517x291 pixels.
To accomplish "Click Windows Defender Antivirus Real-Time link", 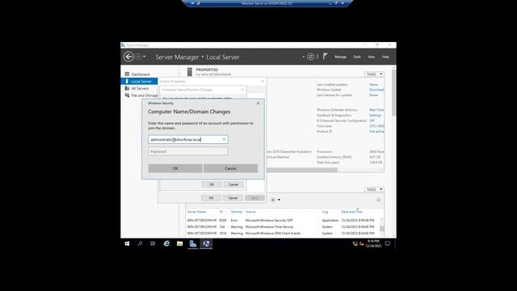I will click(x=376, y=110).
